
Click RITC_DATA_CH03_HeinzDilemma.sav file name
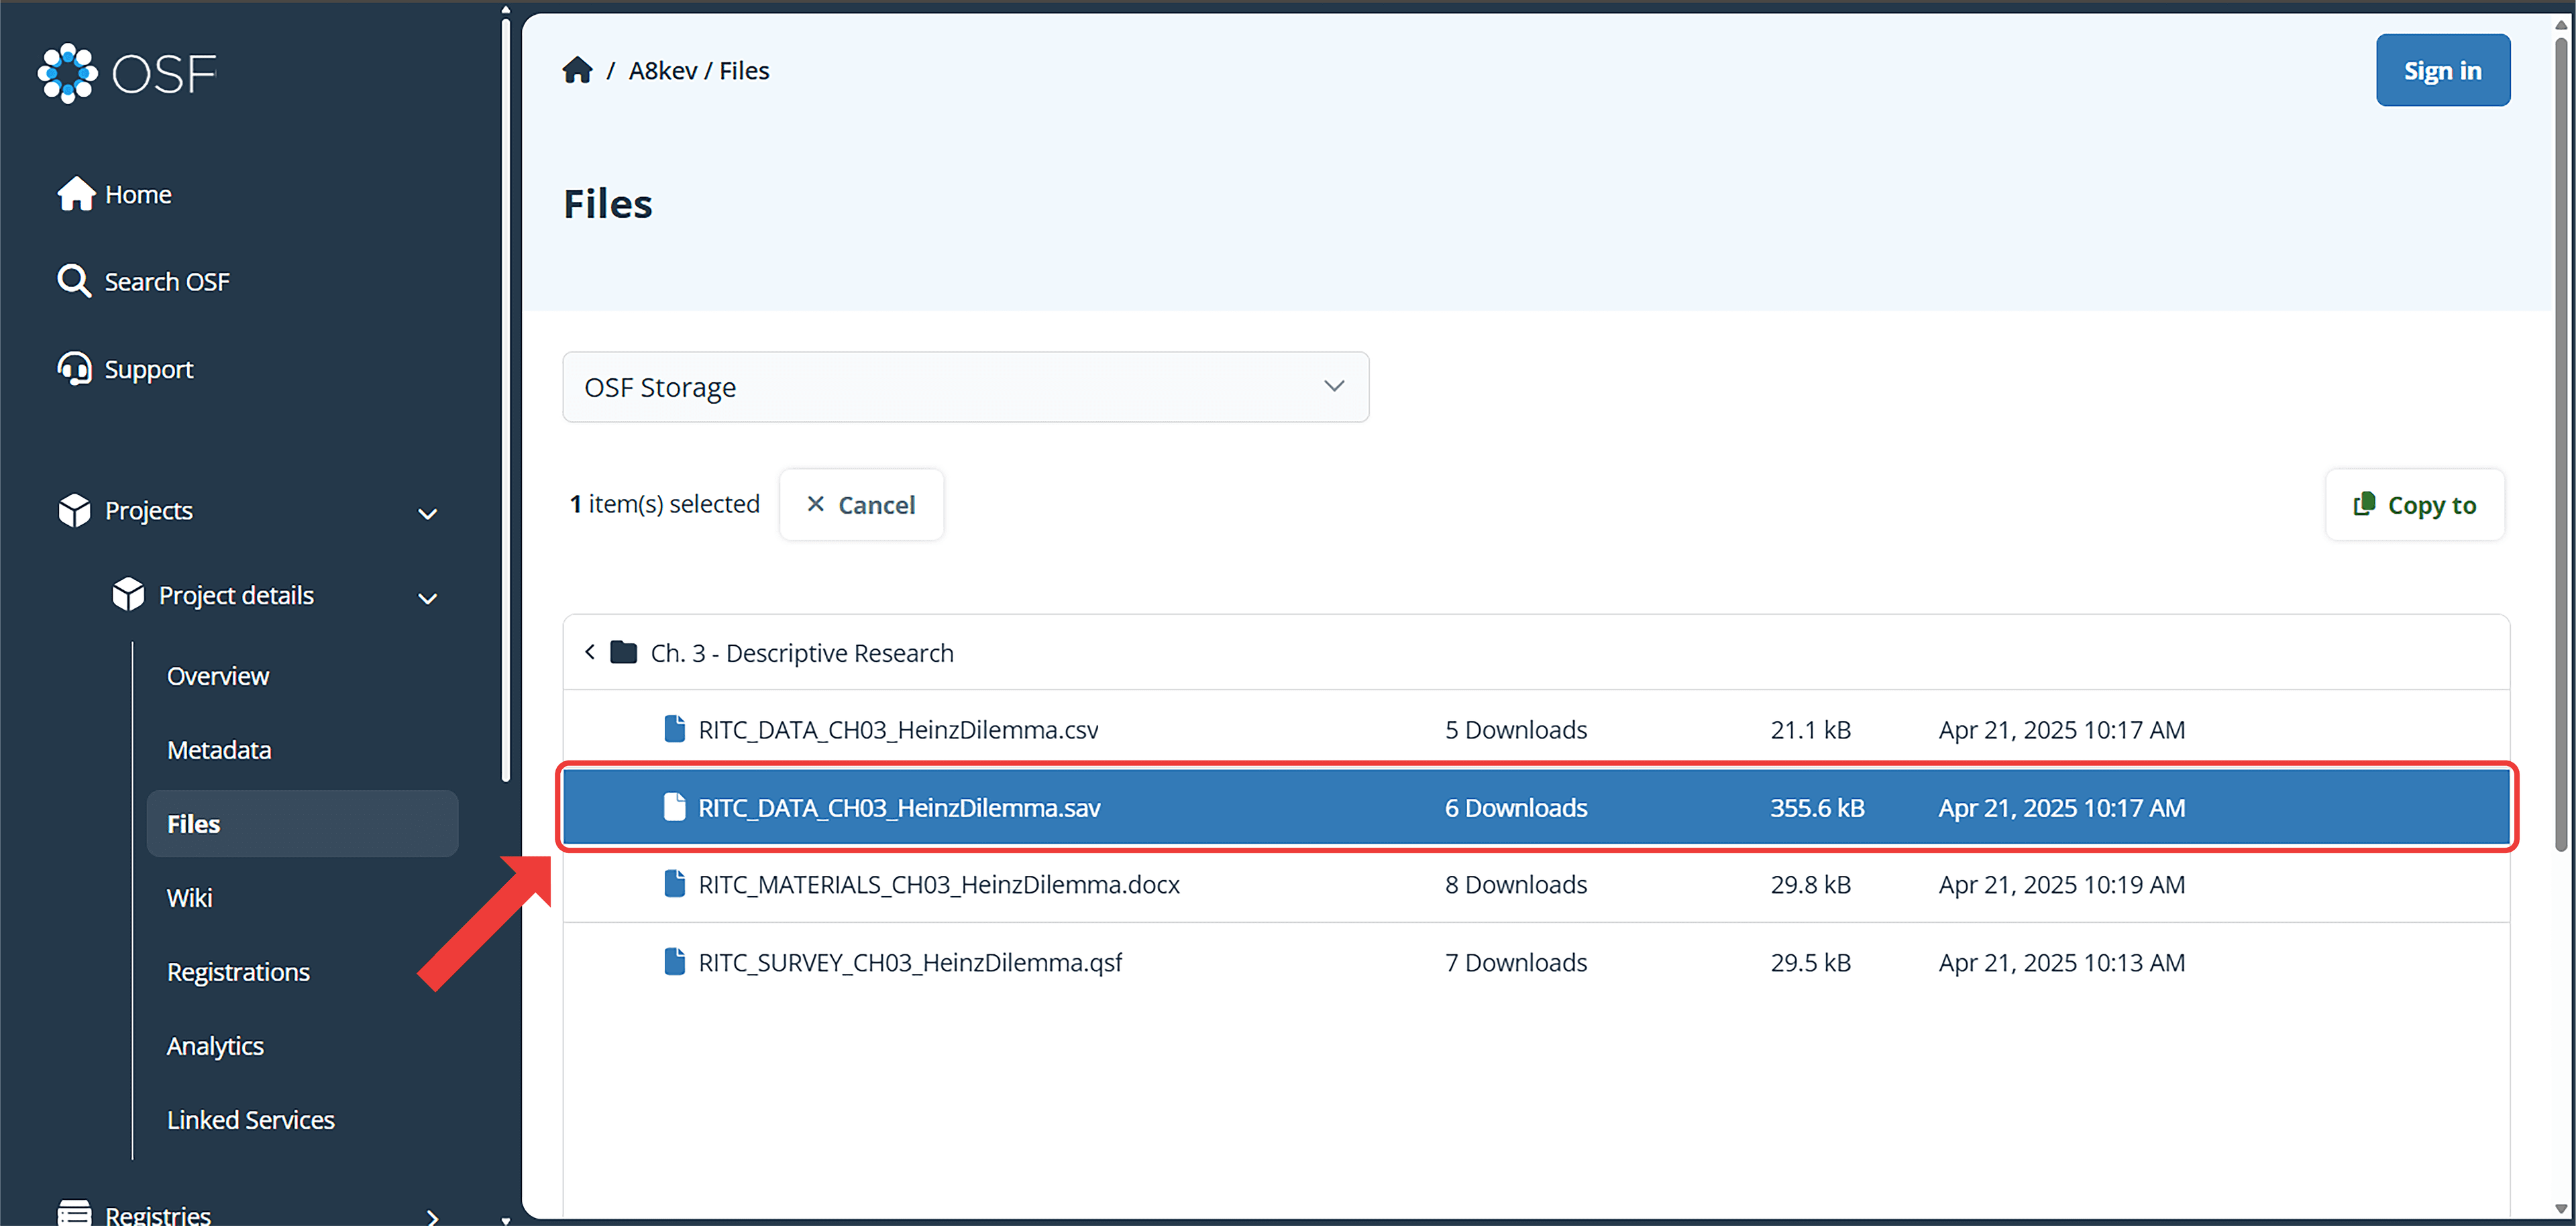tap(899, 807)
